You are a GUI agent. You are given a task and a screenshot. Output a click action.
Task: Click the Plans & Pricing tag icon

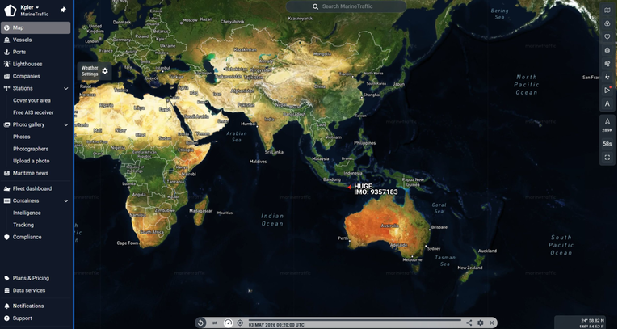[6, 278]
